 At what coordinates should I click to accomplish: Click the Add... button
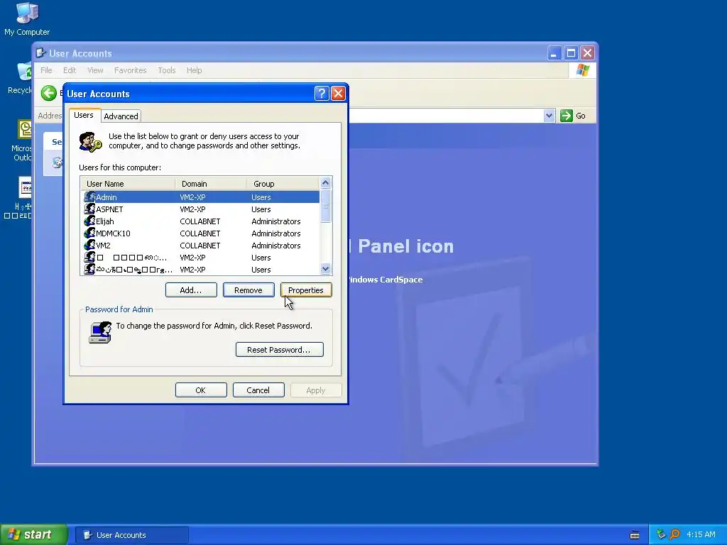point(191,290)
